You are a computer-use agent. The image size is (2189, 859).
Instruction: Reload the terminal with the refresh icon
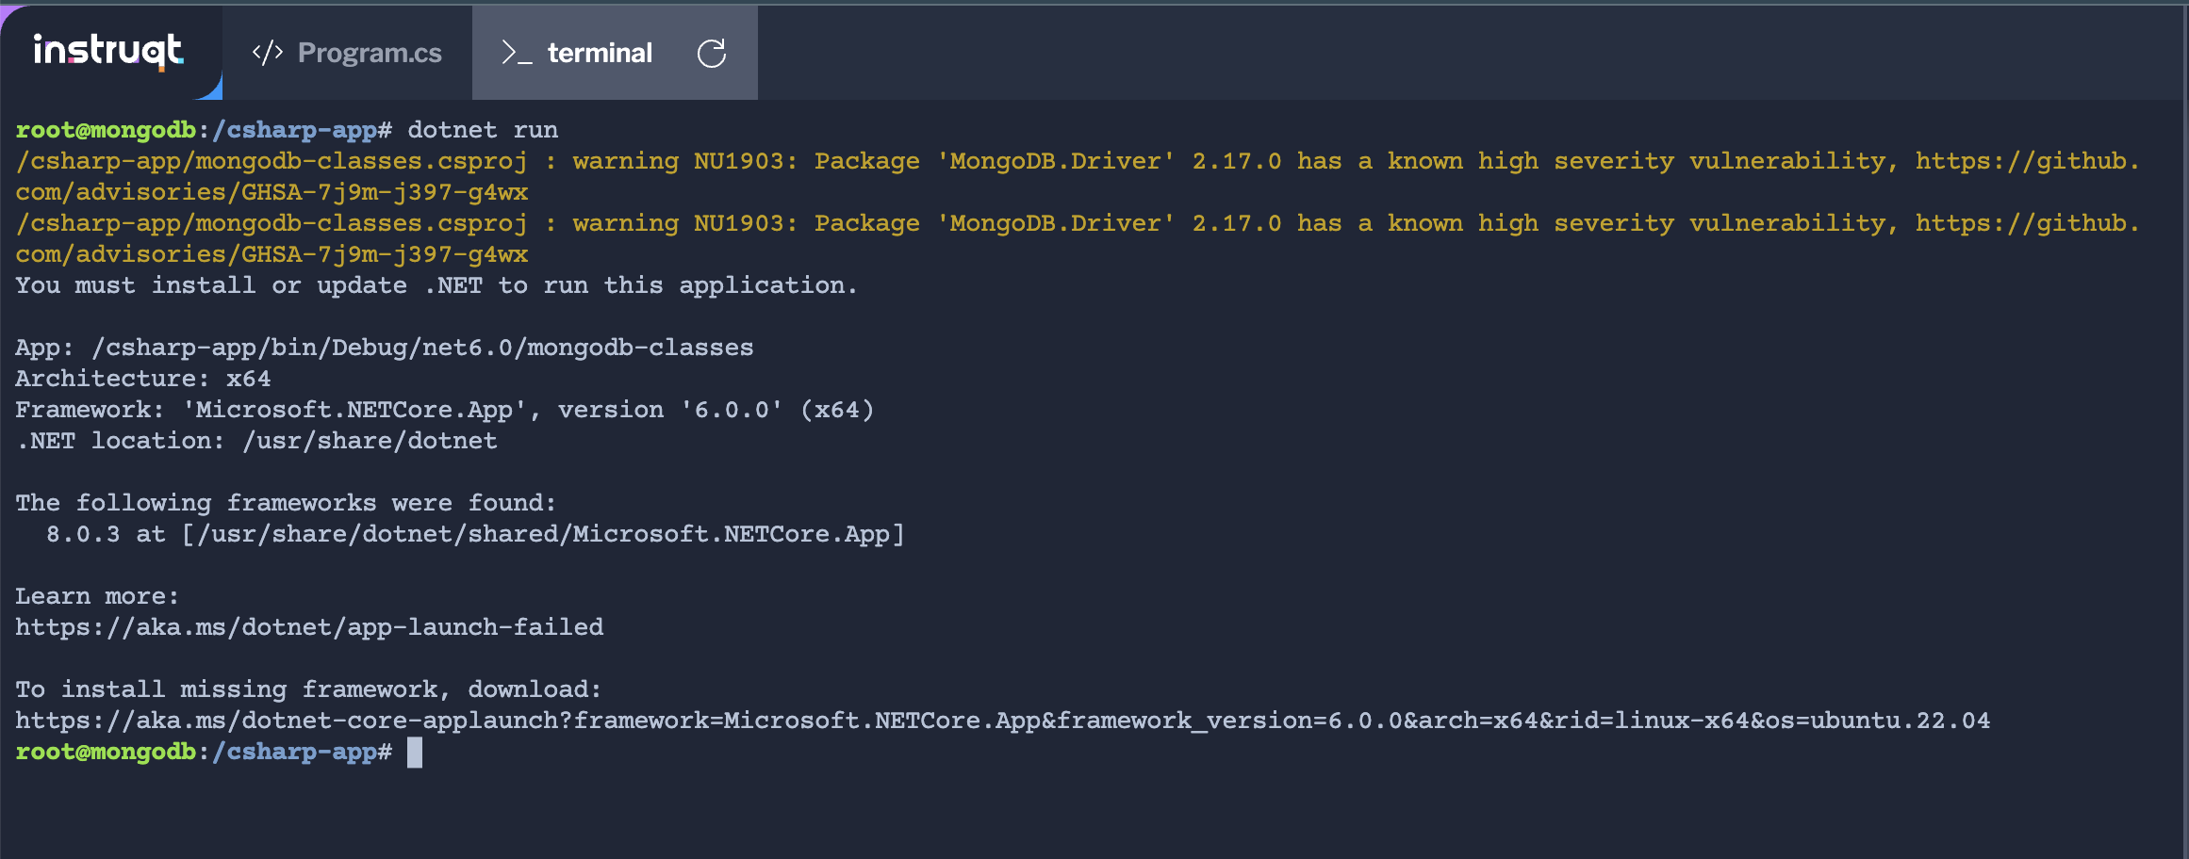pos(712,53)
